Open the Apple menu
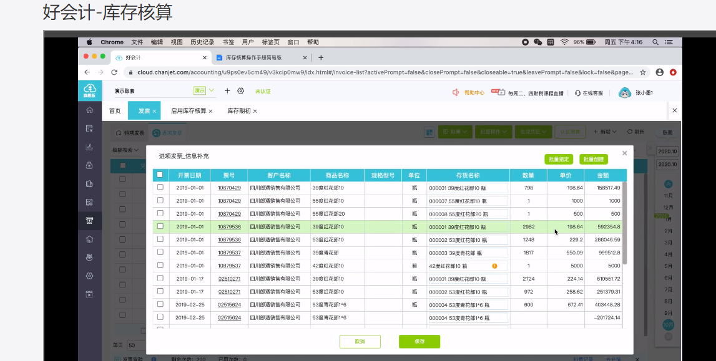The height and width of the screenshot is (361, 716). [89, 42]
